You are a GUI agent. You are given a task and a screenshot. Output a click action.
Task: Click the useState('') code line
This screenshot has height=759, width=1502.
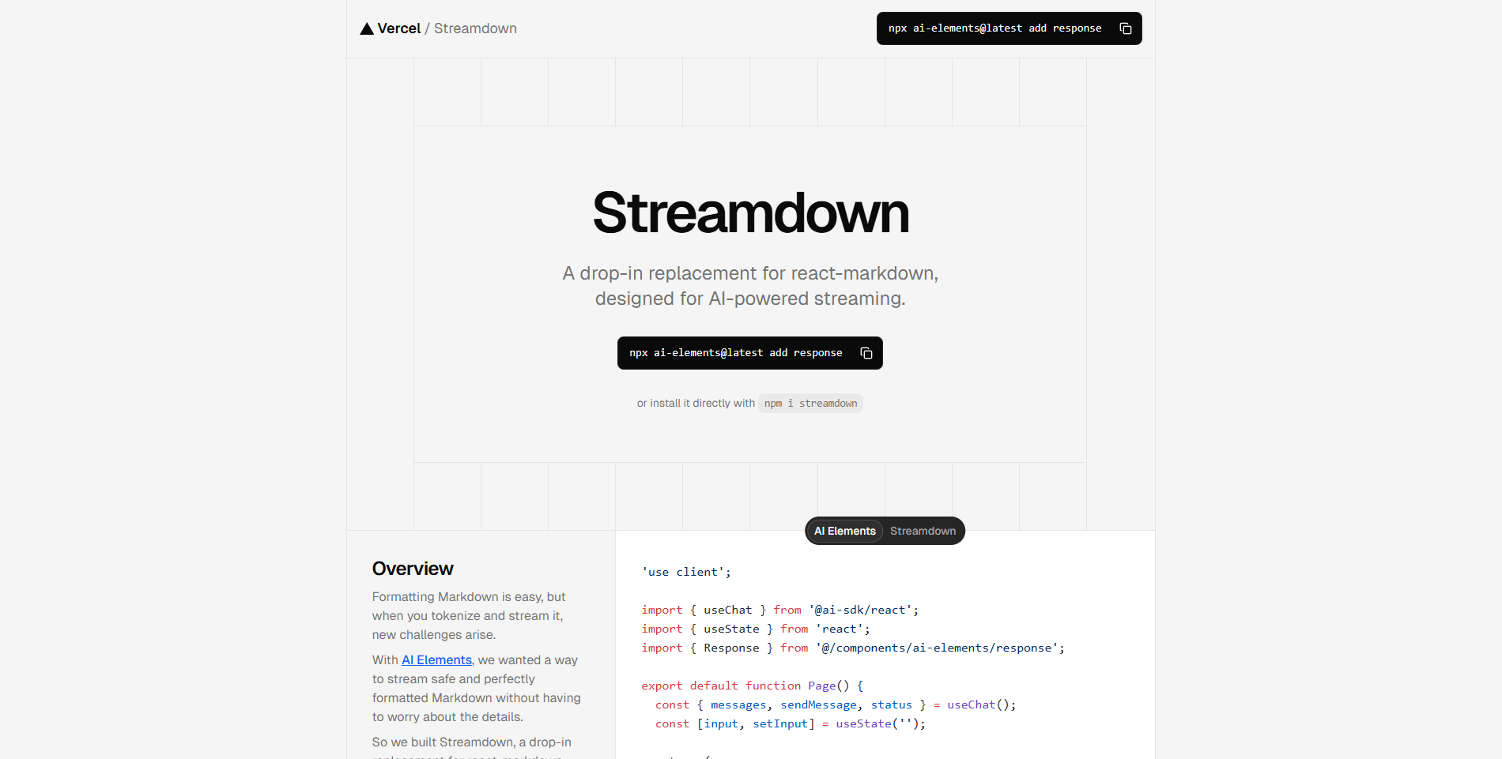(x=791, y=723)
